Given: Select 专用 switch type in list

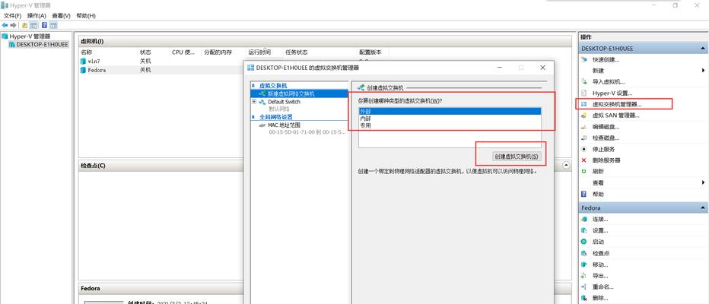Looking at the screenshot, I should pos(450,125).
